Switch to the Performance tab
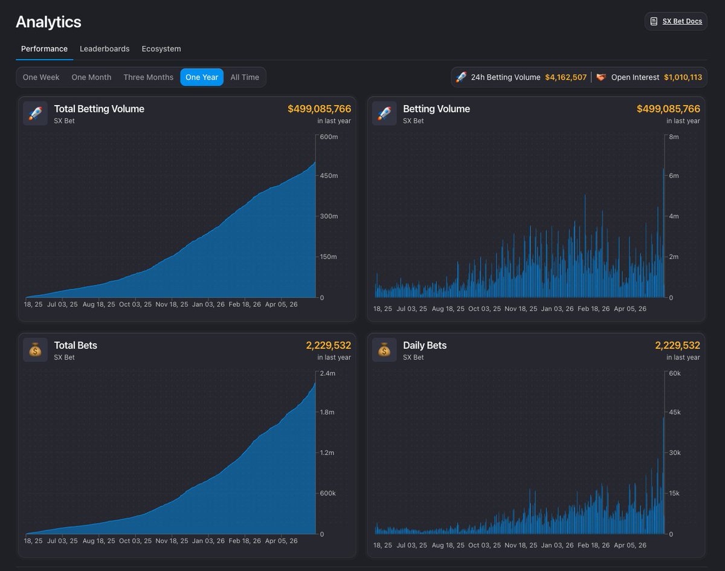 [x=44, y=49]
